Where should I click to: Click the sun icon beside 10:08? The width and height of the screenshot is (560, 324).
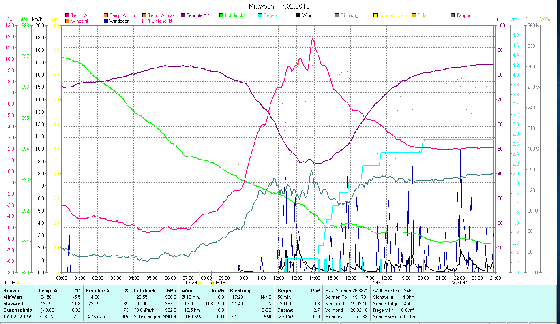(x=18, y=283)
